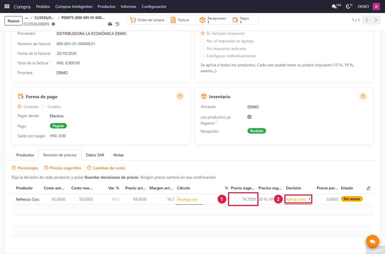Open the Orden de compra smart button
Screen dimensions: 385x254
[x=147, y=20]
